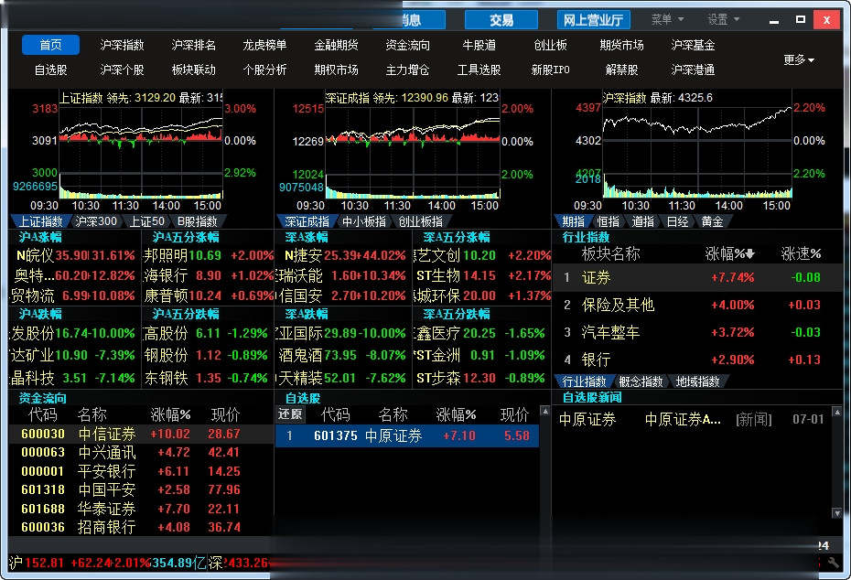Select 黄金 tab
This screenshot has height=580, width=851.
coord(712,221)
